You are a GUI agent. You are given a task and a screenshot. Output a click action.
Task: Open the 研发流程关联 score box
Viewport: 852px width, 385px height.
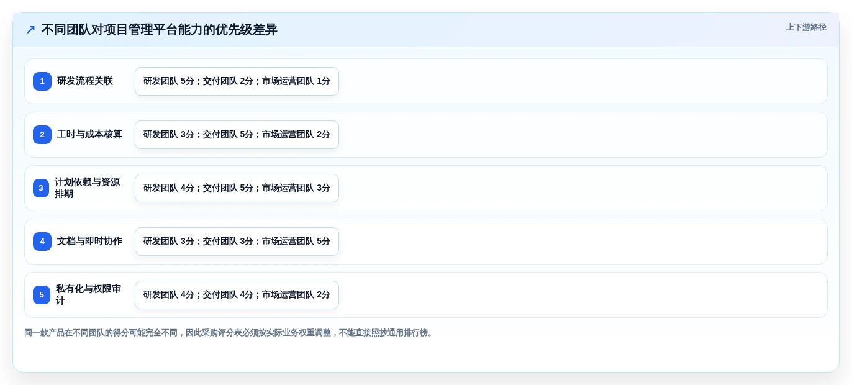[237, 81]
